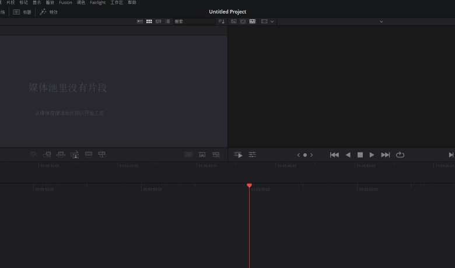Click the Source Overwrite icon
The width and height of the screenshot is (455, 268).
[x=102, y=154]
